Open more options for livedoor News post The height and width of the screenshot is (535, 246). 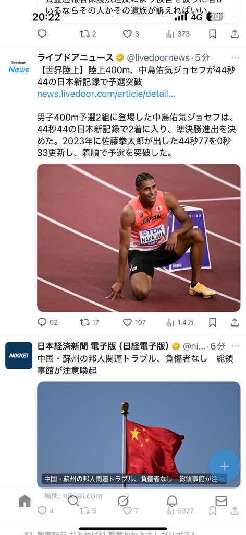[x=236, y=57]
